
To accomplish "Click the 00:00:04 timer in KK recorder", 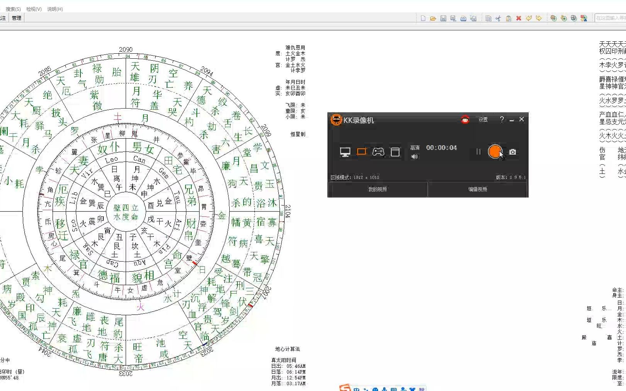I will point(442,148).
